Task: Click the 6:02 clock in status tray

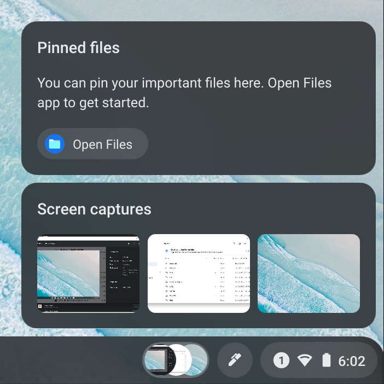Action: 351,360
